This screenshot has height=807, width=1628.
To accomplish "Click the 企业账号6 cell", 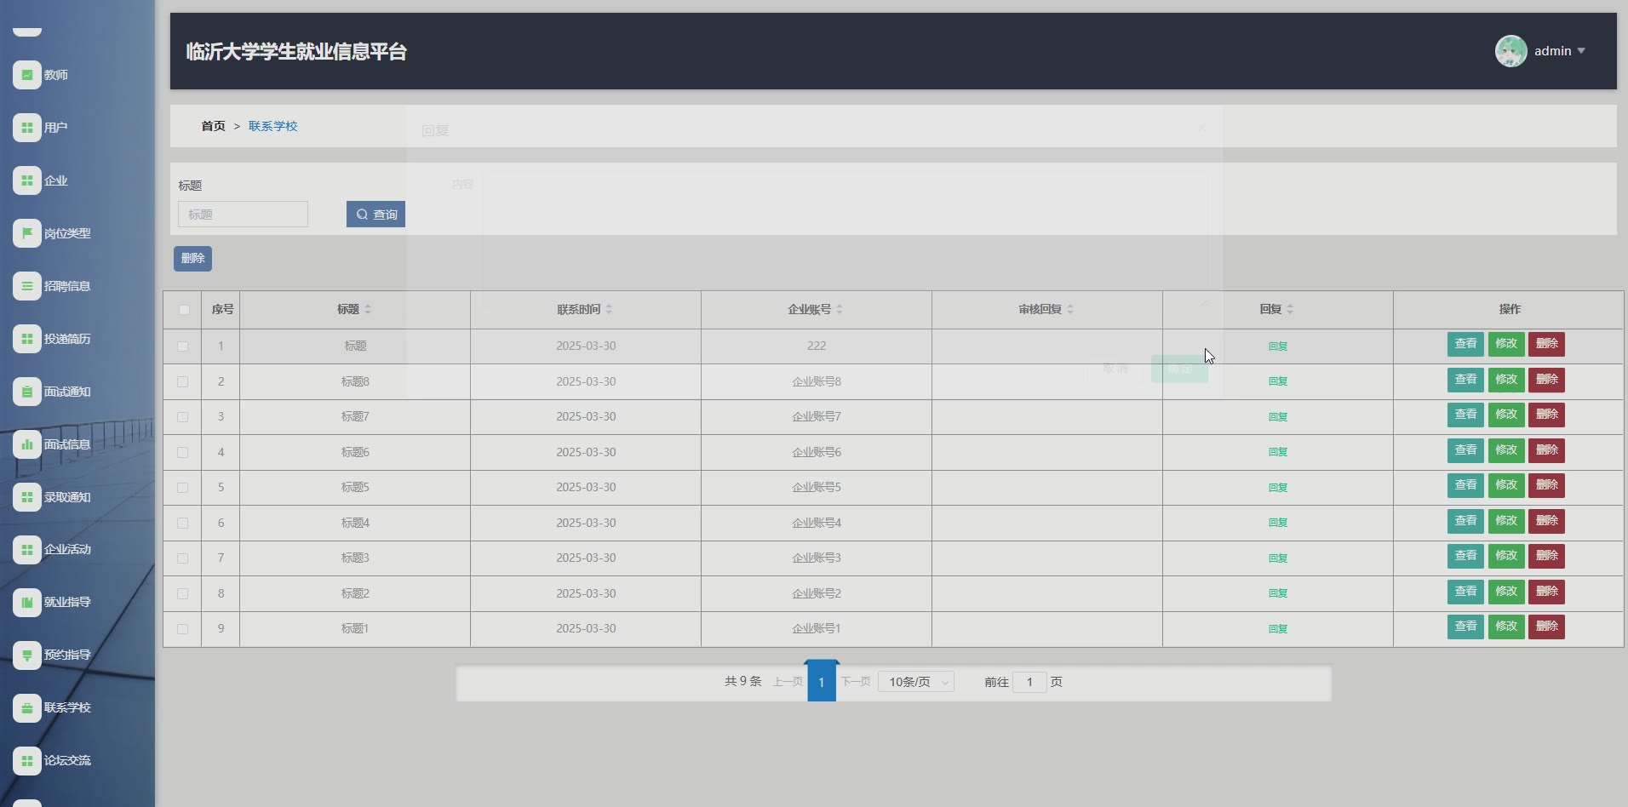I will coord(817,453).
